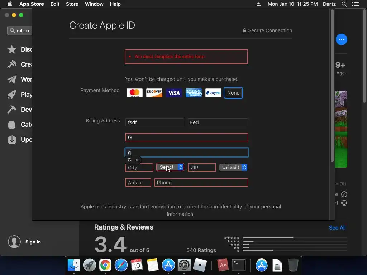Open Google Chrome from the Dock
367x275 pixels.
click(x=105, y=265)
